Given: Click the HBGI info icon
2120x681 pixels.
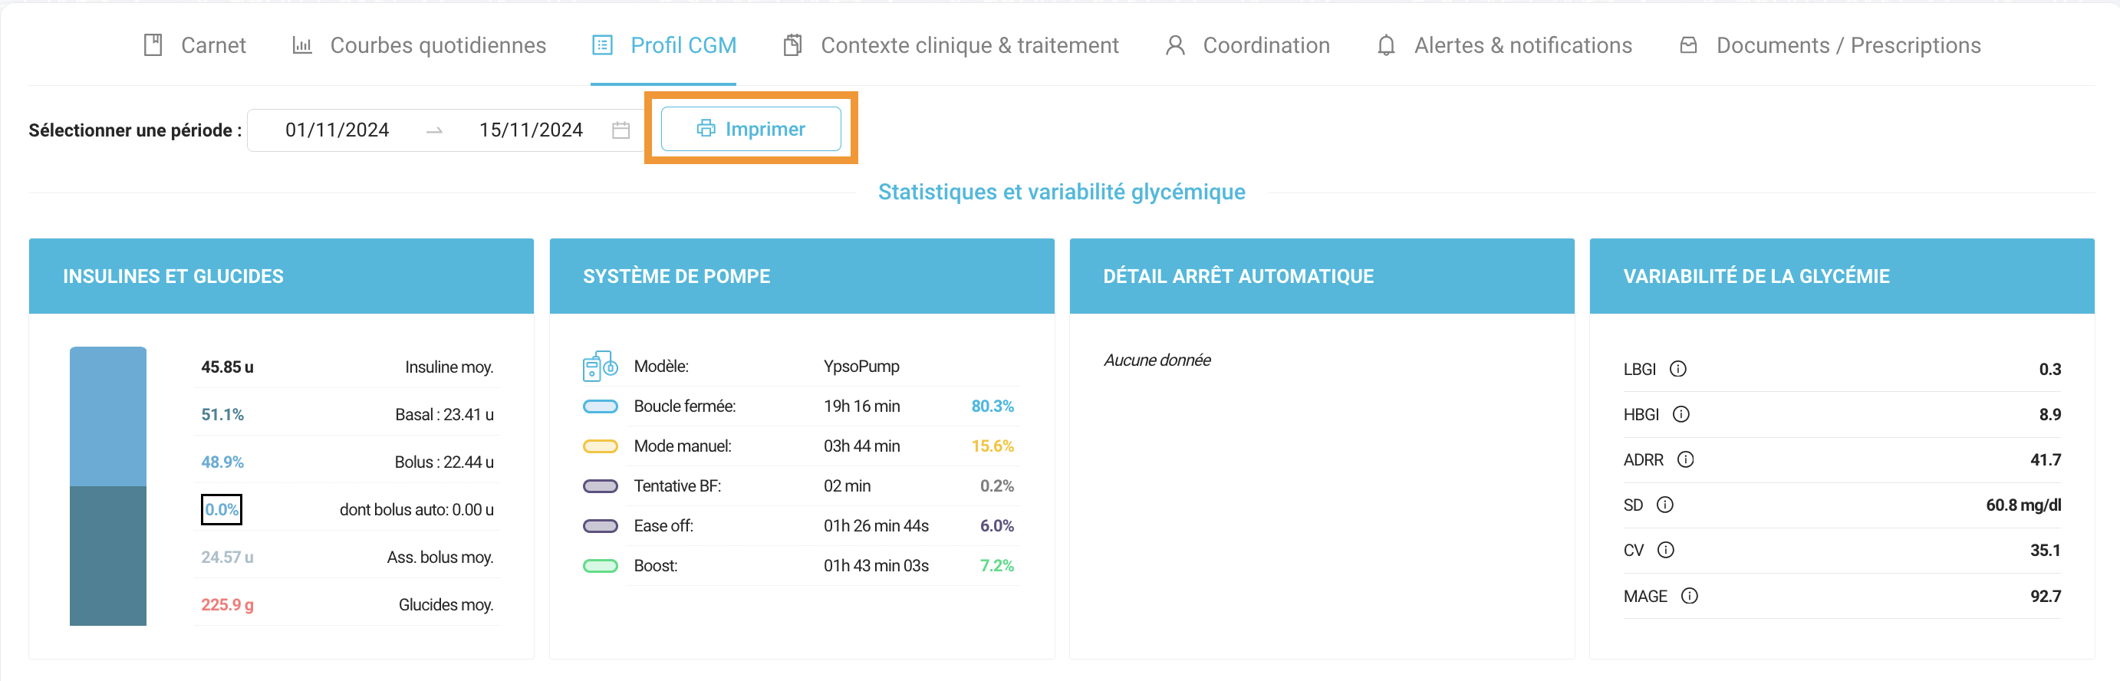Looking at the screenshot, I should point(1681,415).
